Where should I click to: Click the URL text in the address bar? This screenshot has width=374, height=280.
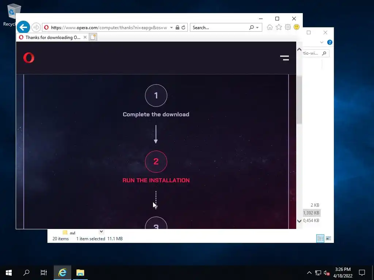coord(109,28)
